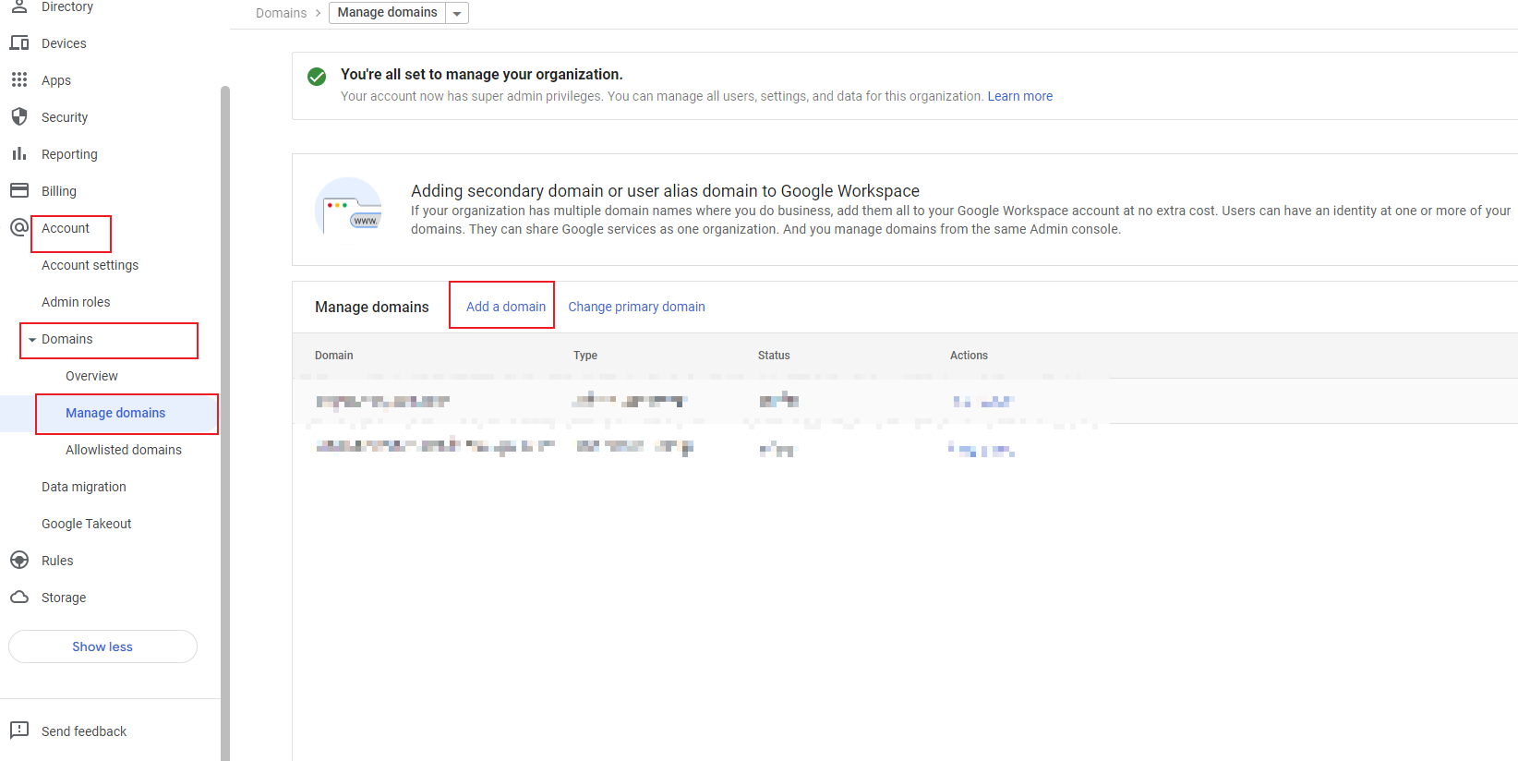Click the Storage cloud icon

[19, 598]
